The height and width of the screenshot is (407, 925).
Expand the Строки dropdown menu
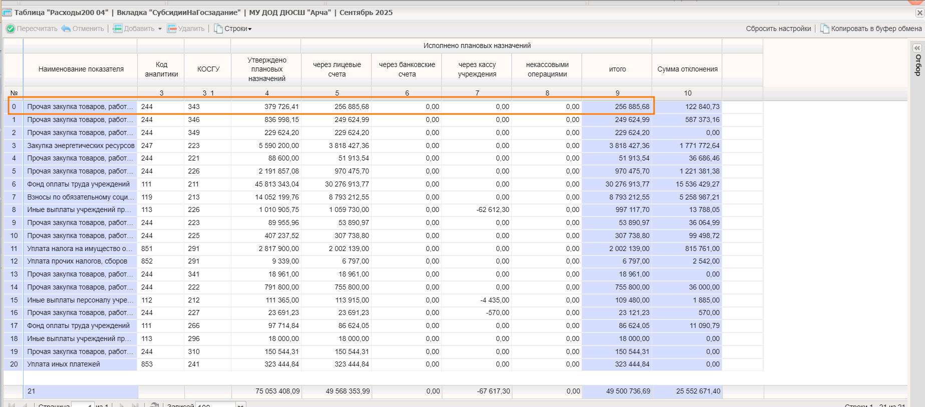pos(250,29)
